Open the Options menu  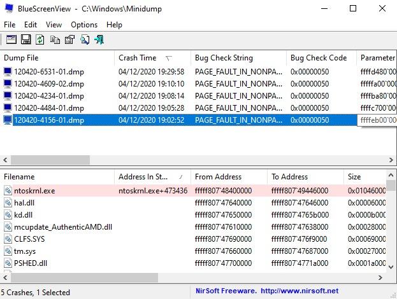[84, 25]
